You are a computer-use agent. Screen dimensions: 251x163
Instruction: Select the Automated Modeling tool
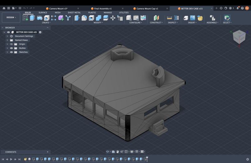click(68, 18)
